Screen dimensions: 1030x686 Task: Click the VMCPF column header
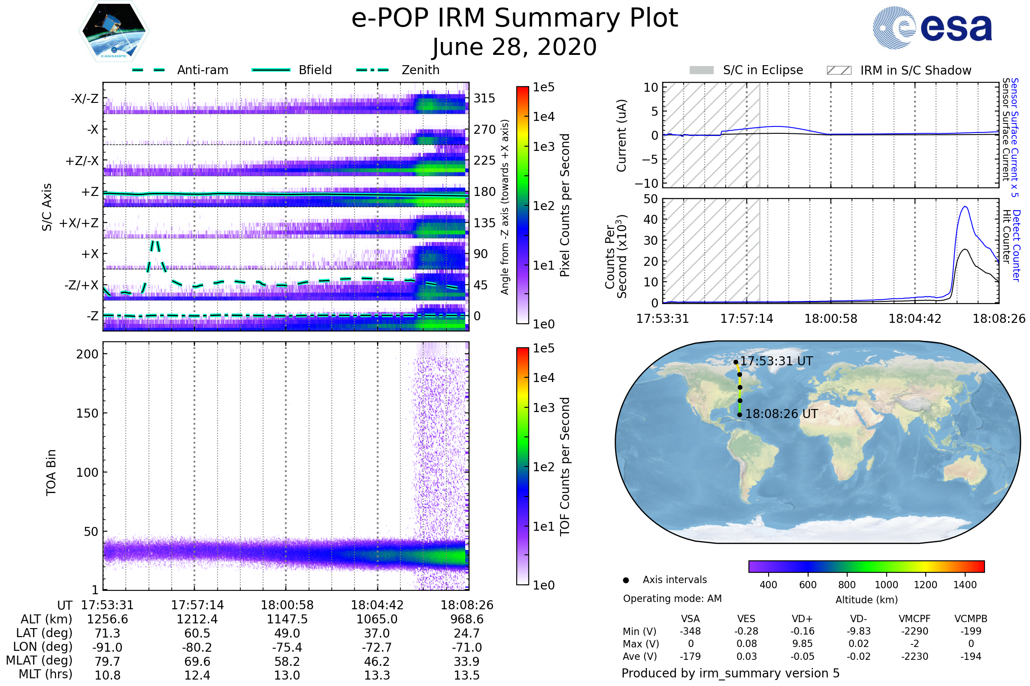(915, 619)
